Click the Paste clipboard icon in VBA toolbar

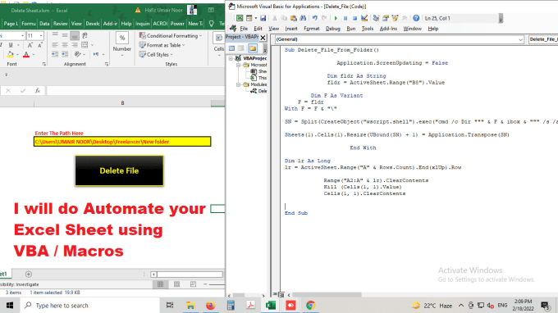pyautogui.click(x=293, y=18)
